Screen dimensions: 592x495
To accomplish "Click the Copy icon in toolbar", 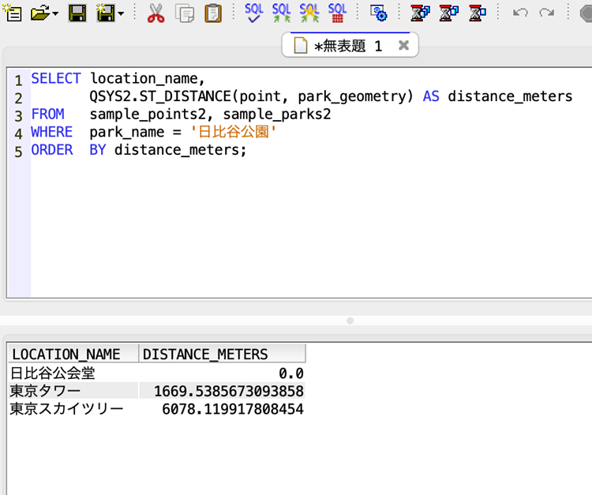I will pyautogui.click(x=185, y=13).
